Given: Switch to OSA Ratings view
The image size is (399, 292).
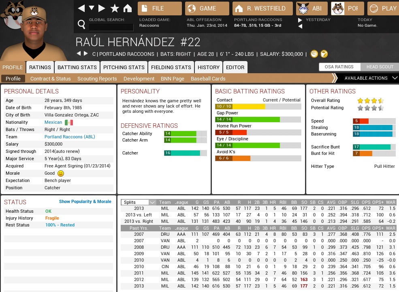Looking at the screenshot, I should point(339,67).
